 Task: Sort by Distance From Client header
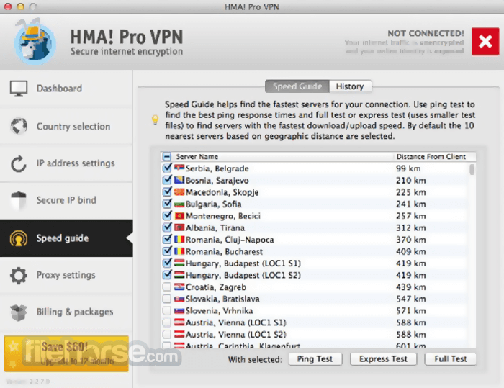click(x=431, y=157)
